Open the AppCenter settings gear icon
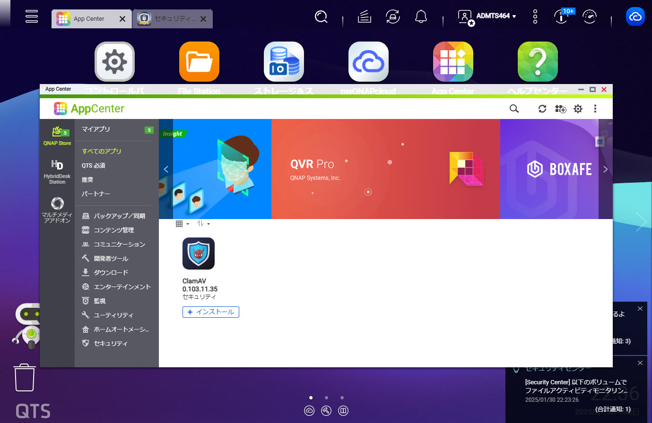Image resolution: width=652 pixels, height=423 pixels. pos(578,109)
